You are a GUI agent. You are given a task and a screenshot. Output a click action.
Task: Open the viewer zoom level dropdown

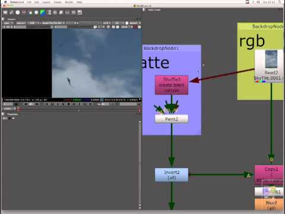click(x=107, y=23)
